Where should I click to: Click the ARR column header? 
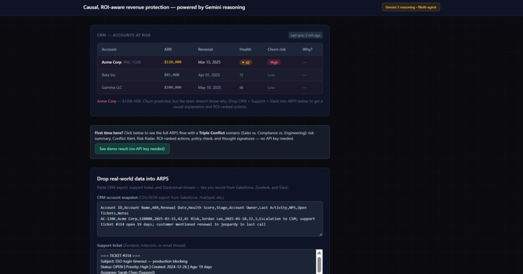tap(168, 49)
